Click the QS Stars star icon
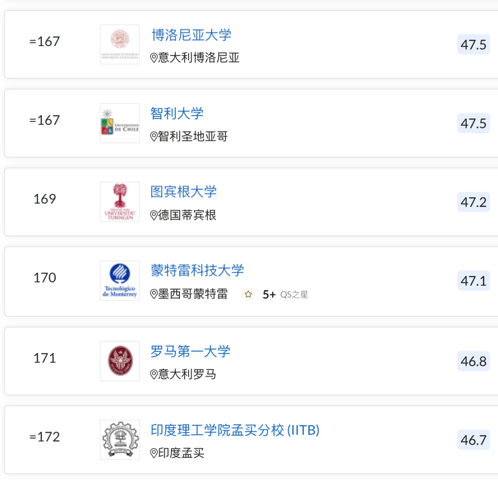This screenshot has height=480, width=498. [248, 294]
